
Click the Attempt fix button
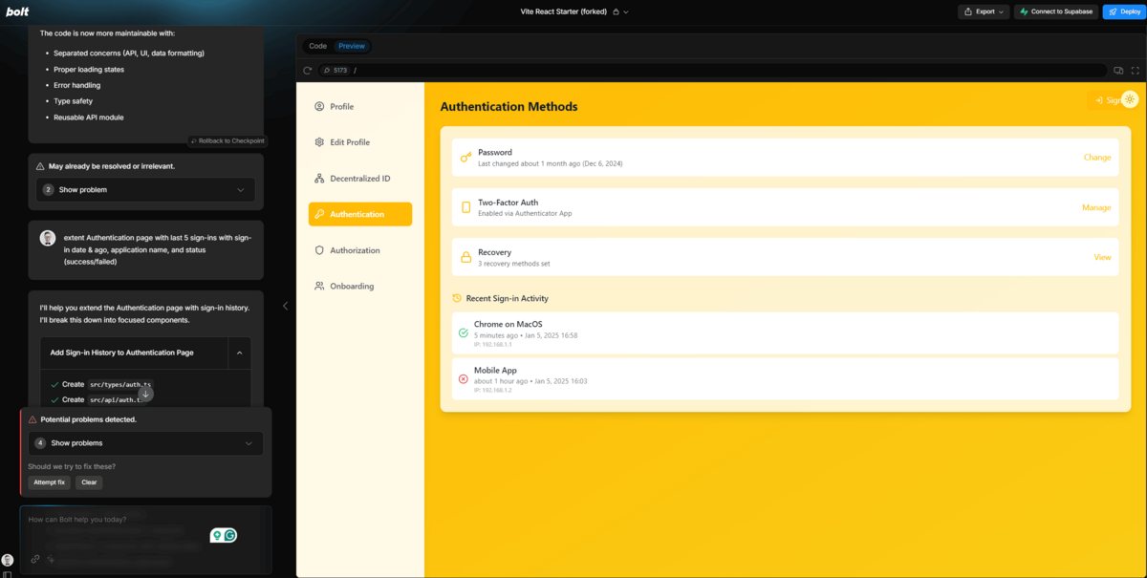50,482
